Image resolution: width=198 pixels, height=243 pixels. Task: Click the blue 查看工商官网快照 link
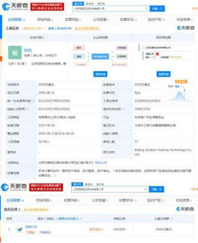click(59, 28)
